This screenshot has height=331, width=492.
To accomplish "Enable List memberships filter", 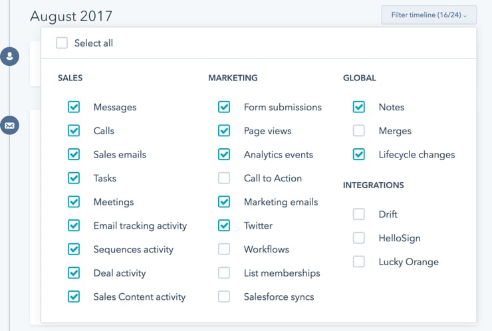I will (224, 273).
